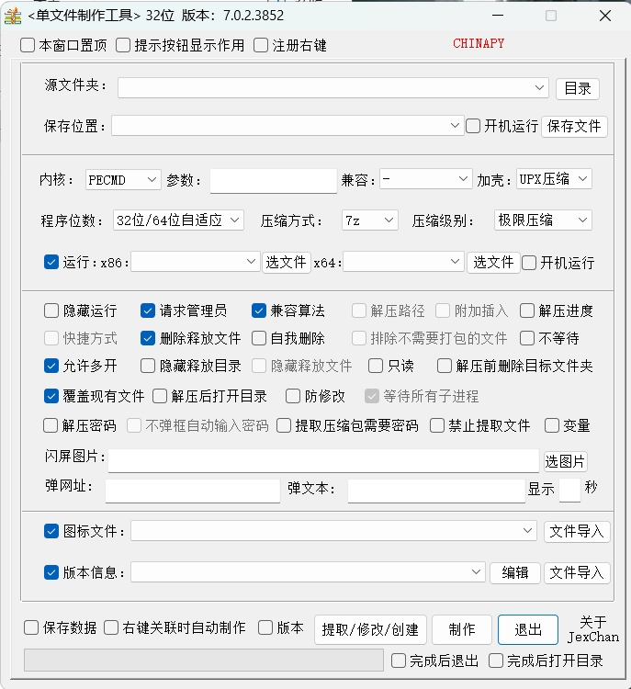Expand the 加壳 UPX压缩 dropdown
Screen dimensions: 631x689
coord(554,179)
